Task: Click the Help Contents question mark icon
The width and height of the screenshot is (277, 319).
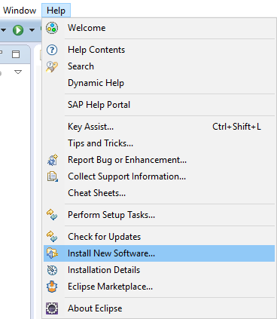Action: pyautogui.click(x=52, y=50)
